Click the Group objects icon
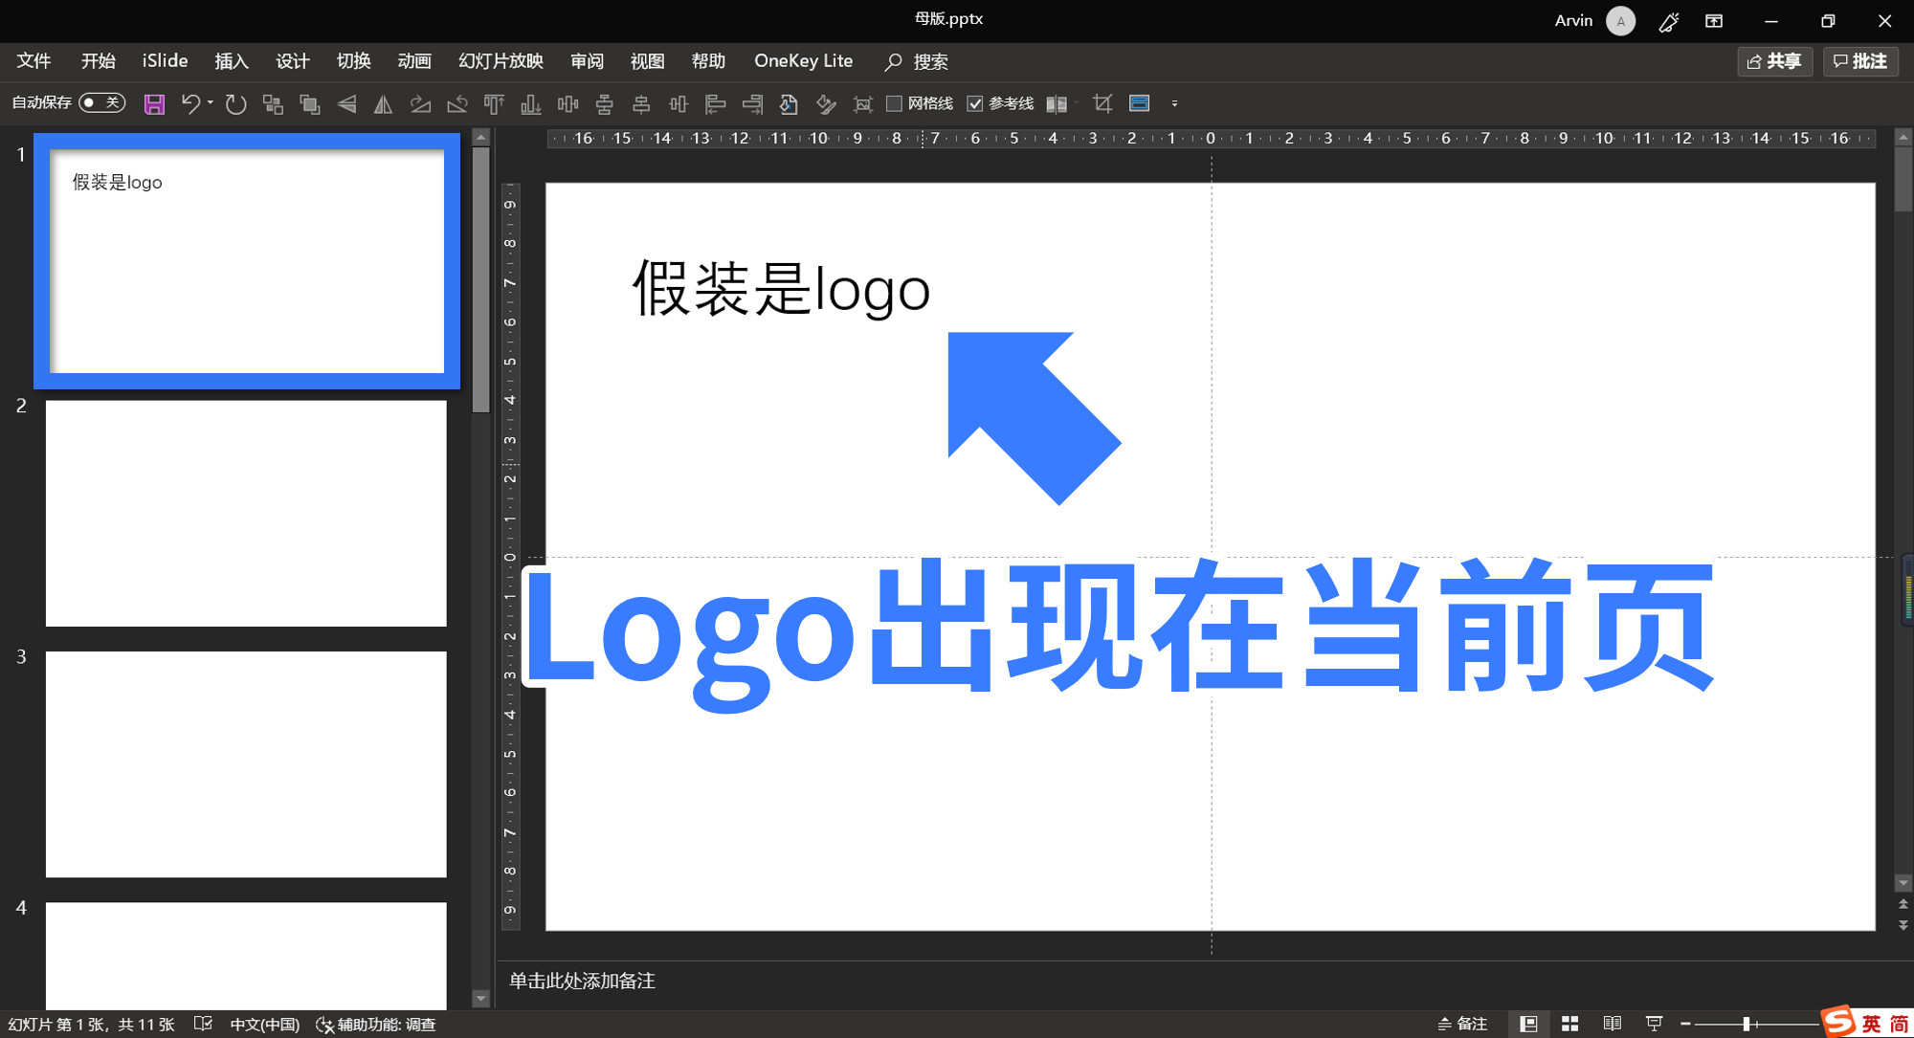The image size is (1914, 1038). point(273,103)
